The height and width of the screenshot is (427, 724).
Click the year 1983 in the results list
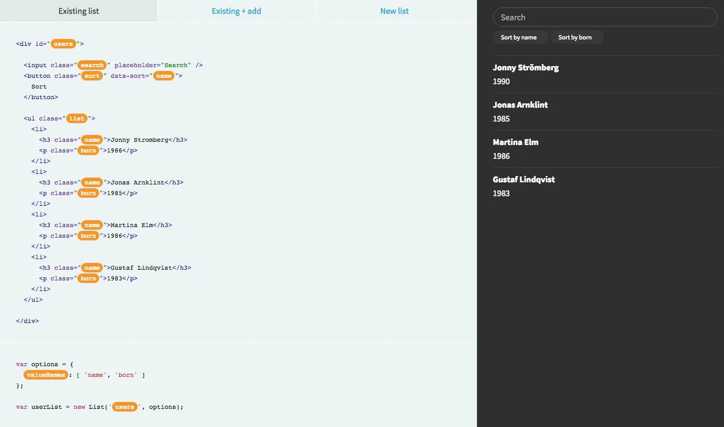point(501,194)
